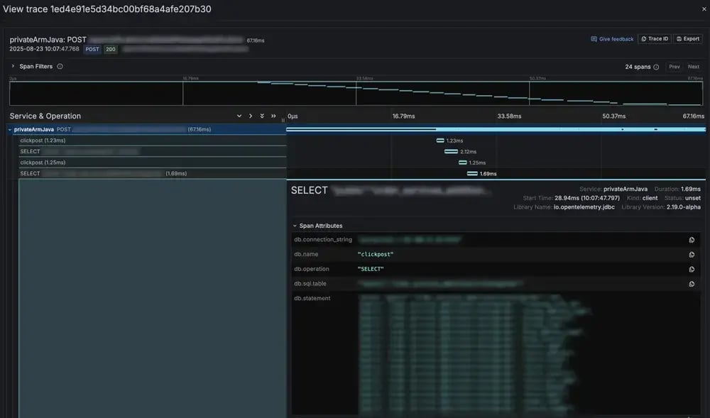
Task: Click the Service & Operation column header
Action: click(x=45, y=116)
